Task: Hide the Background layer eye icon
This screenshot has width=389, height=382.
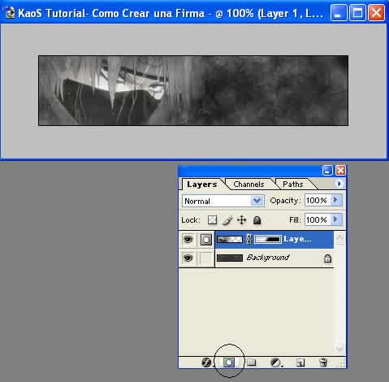Action: coord(188,258)
